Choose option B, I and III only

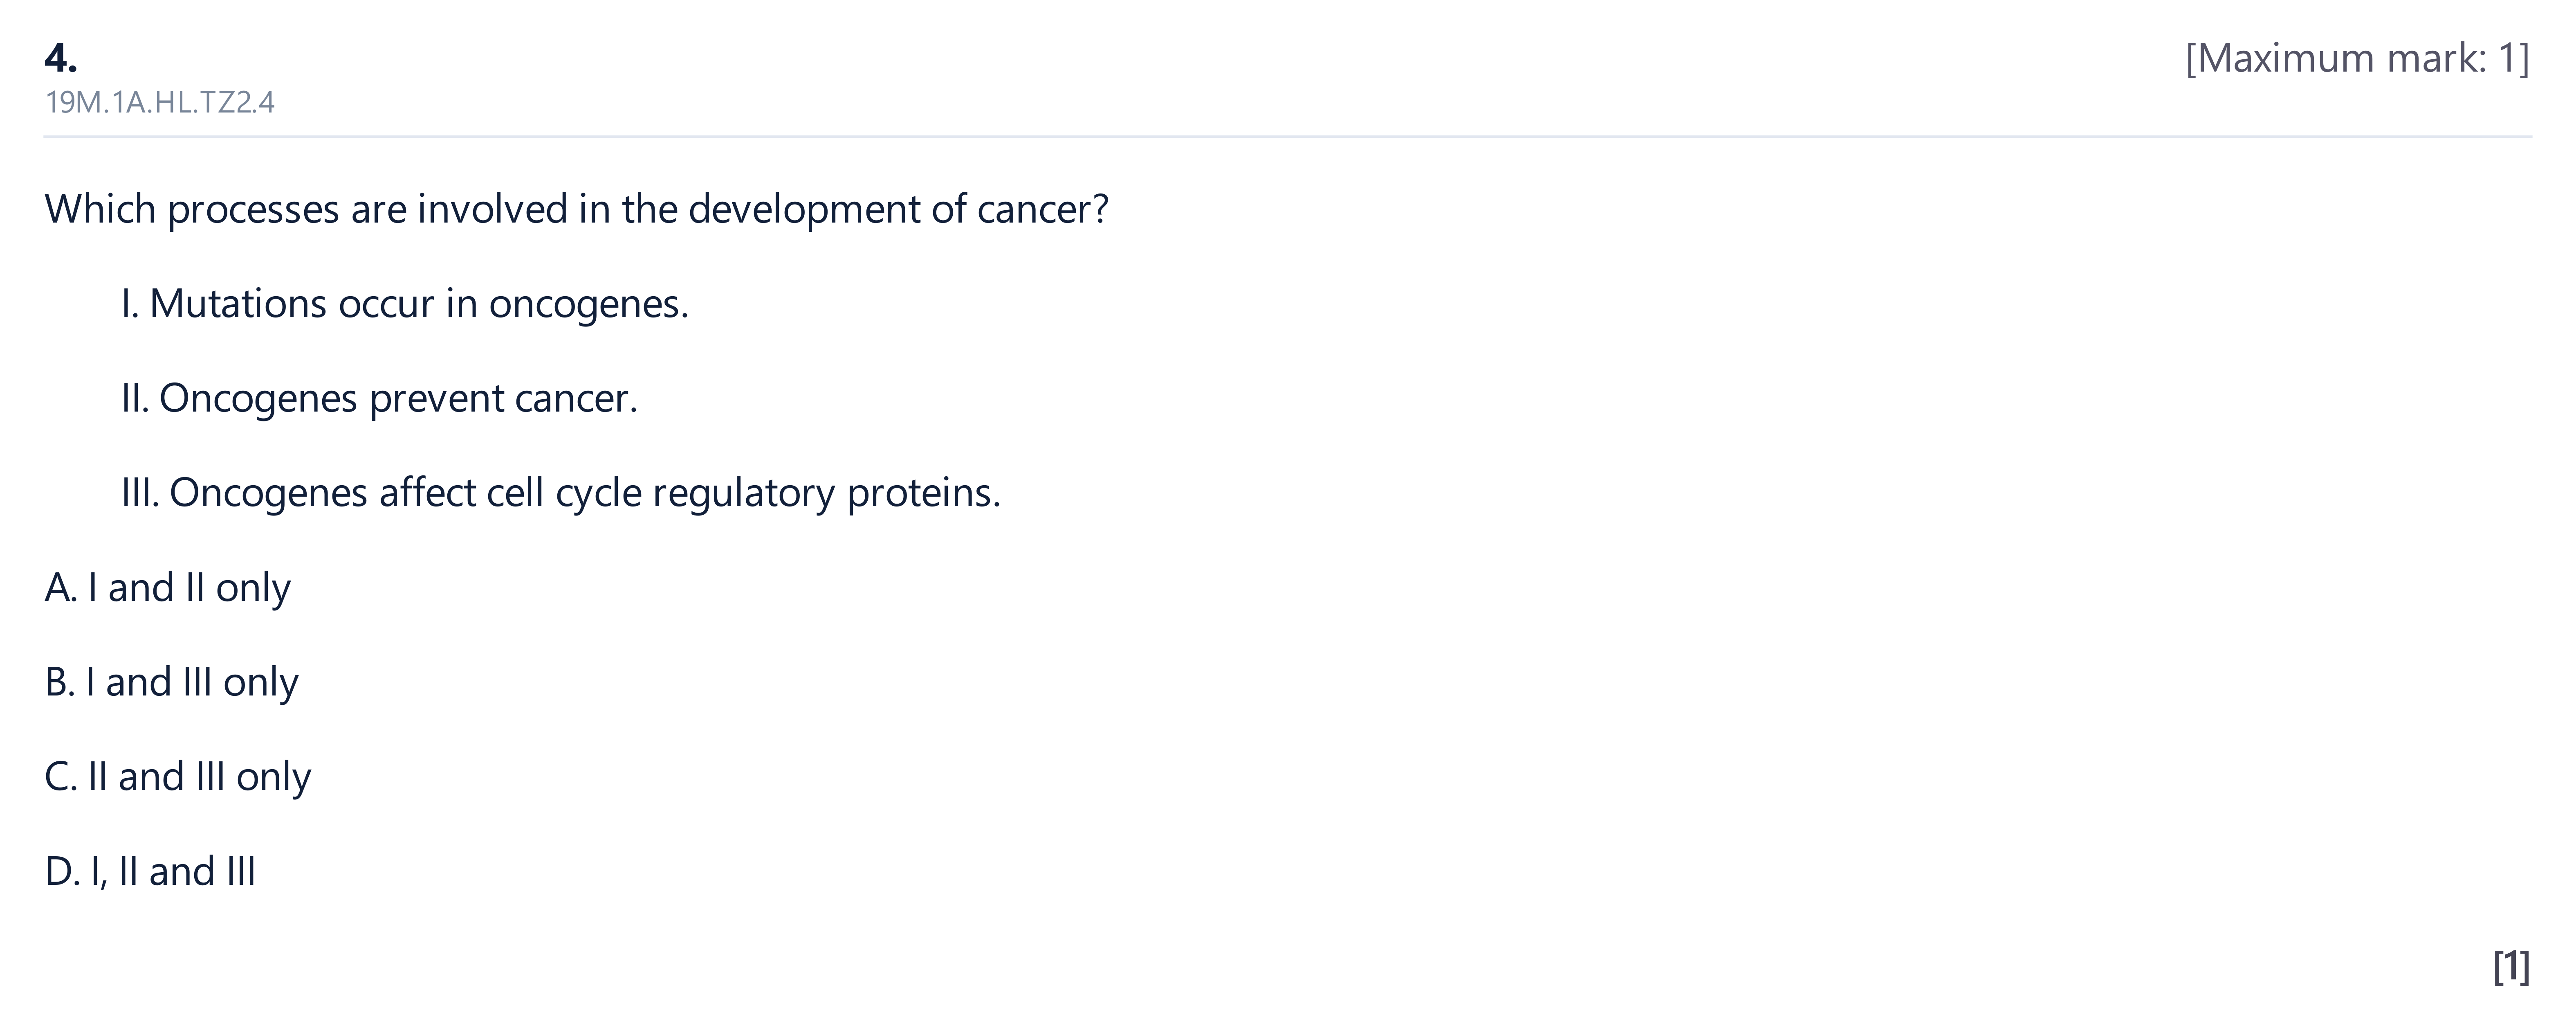[171, 683]
